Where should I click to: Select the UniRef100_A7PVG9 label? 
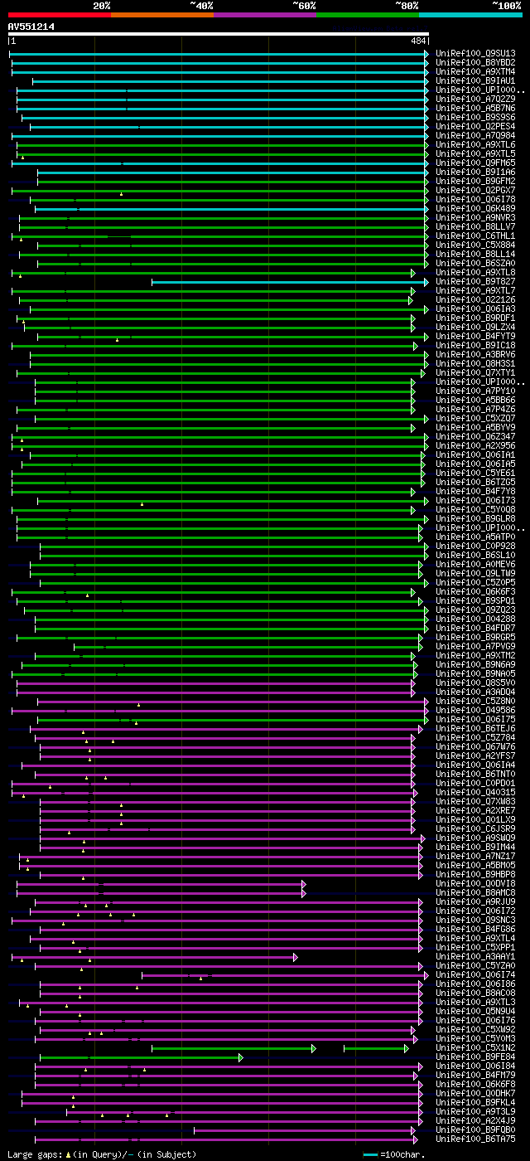[475, 646]
